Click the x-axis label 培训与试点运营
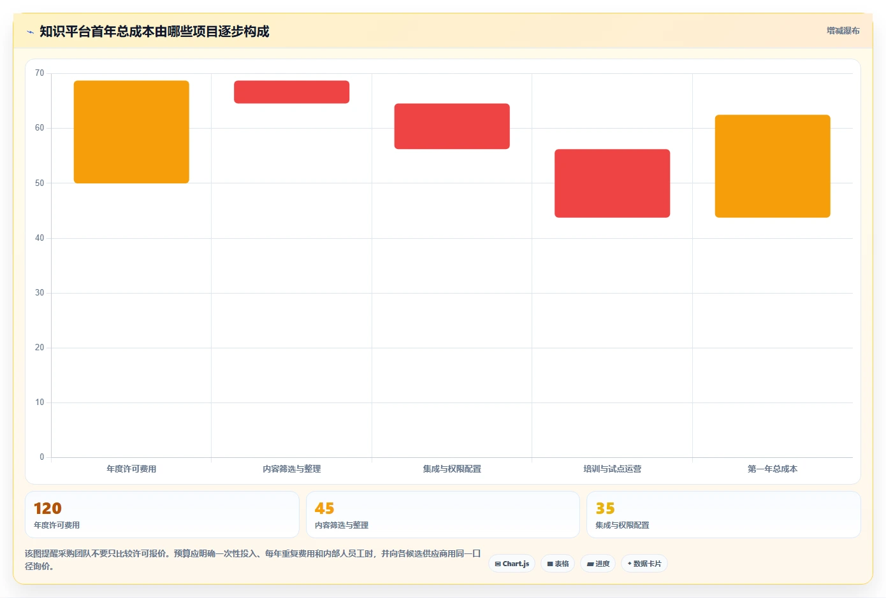 pyautogui.click(x=612, y=469)
